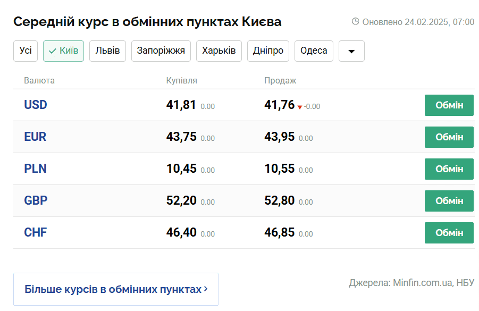Click the Валюта column header
479x311 pixels.
point(39,81)
